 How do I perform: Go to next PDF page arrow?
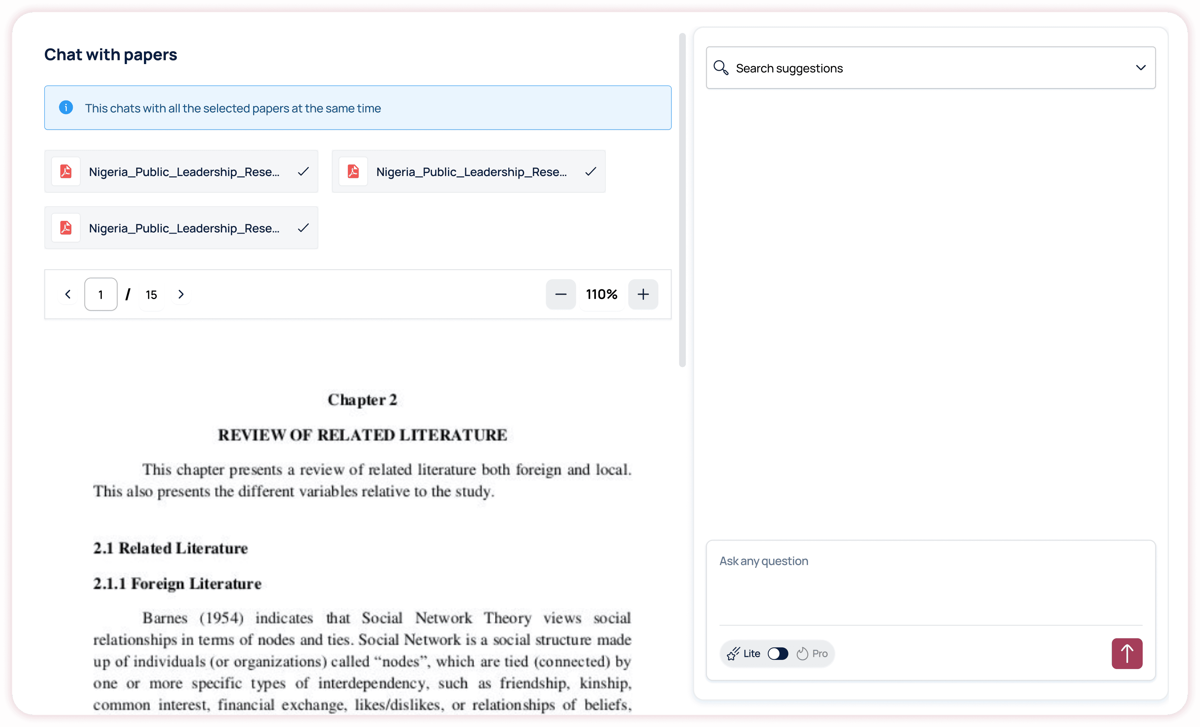(x=181, y=294)
